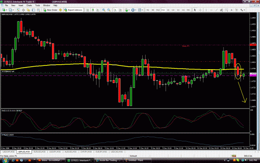
Task: Show the Market Watch window
Action: pyautogui.click(x=18, y=10)
